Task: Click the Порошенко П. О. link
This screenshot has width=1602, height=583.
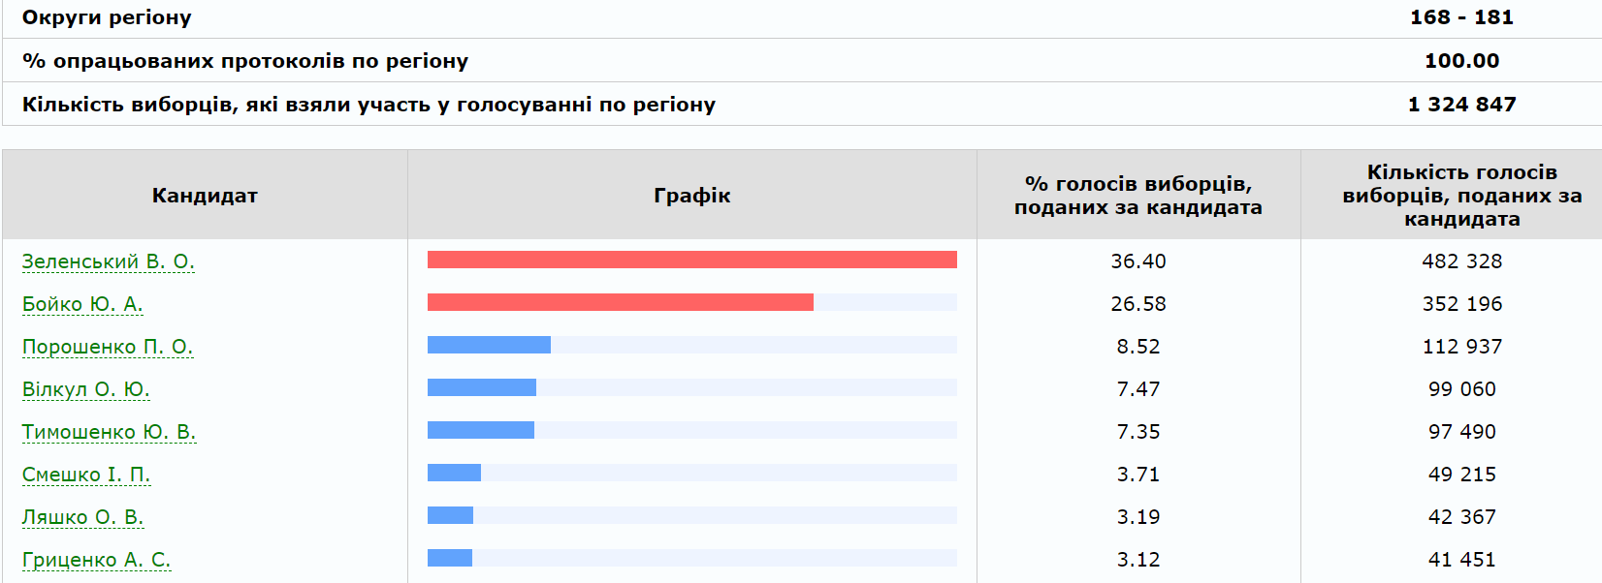Action: 108,347
